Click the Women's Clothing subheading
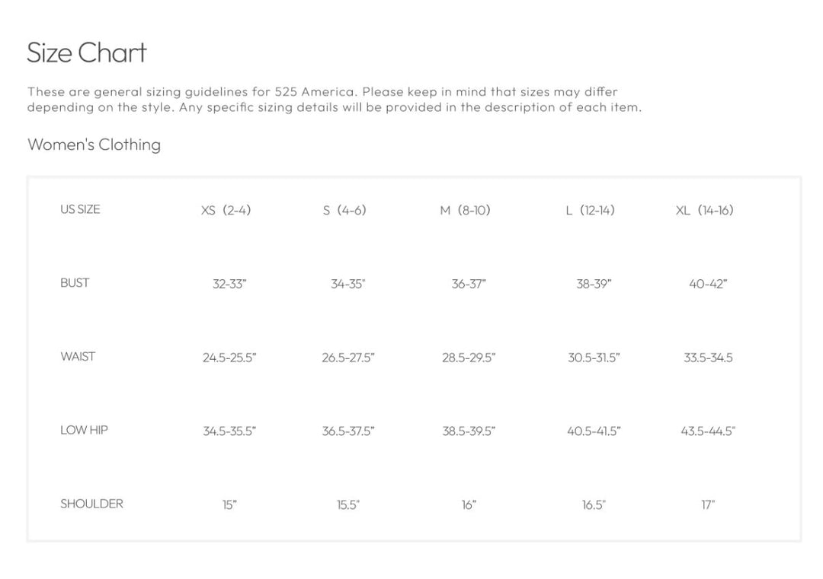 coord(94,145)
